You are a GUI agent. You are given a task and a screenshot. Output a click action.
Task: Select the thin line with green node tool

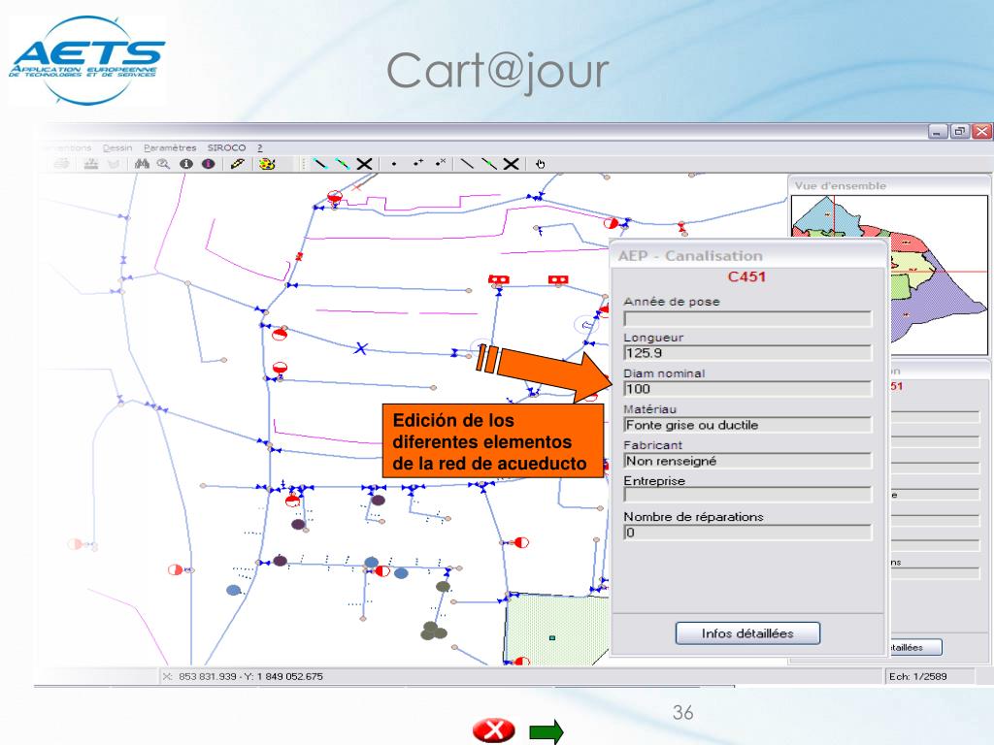pos(489,164)
